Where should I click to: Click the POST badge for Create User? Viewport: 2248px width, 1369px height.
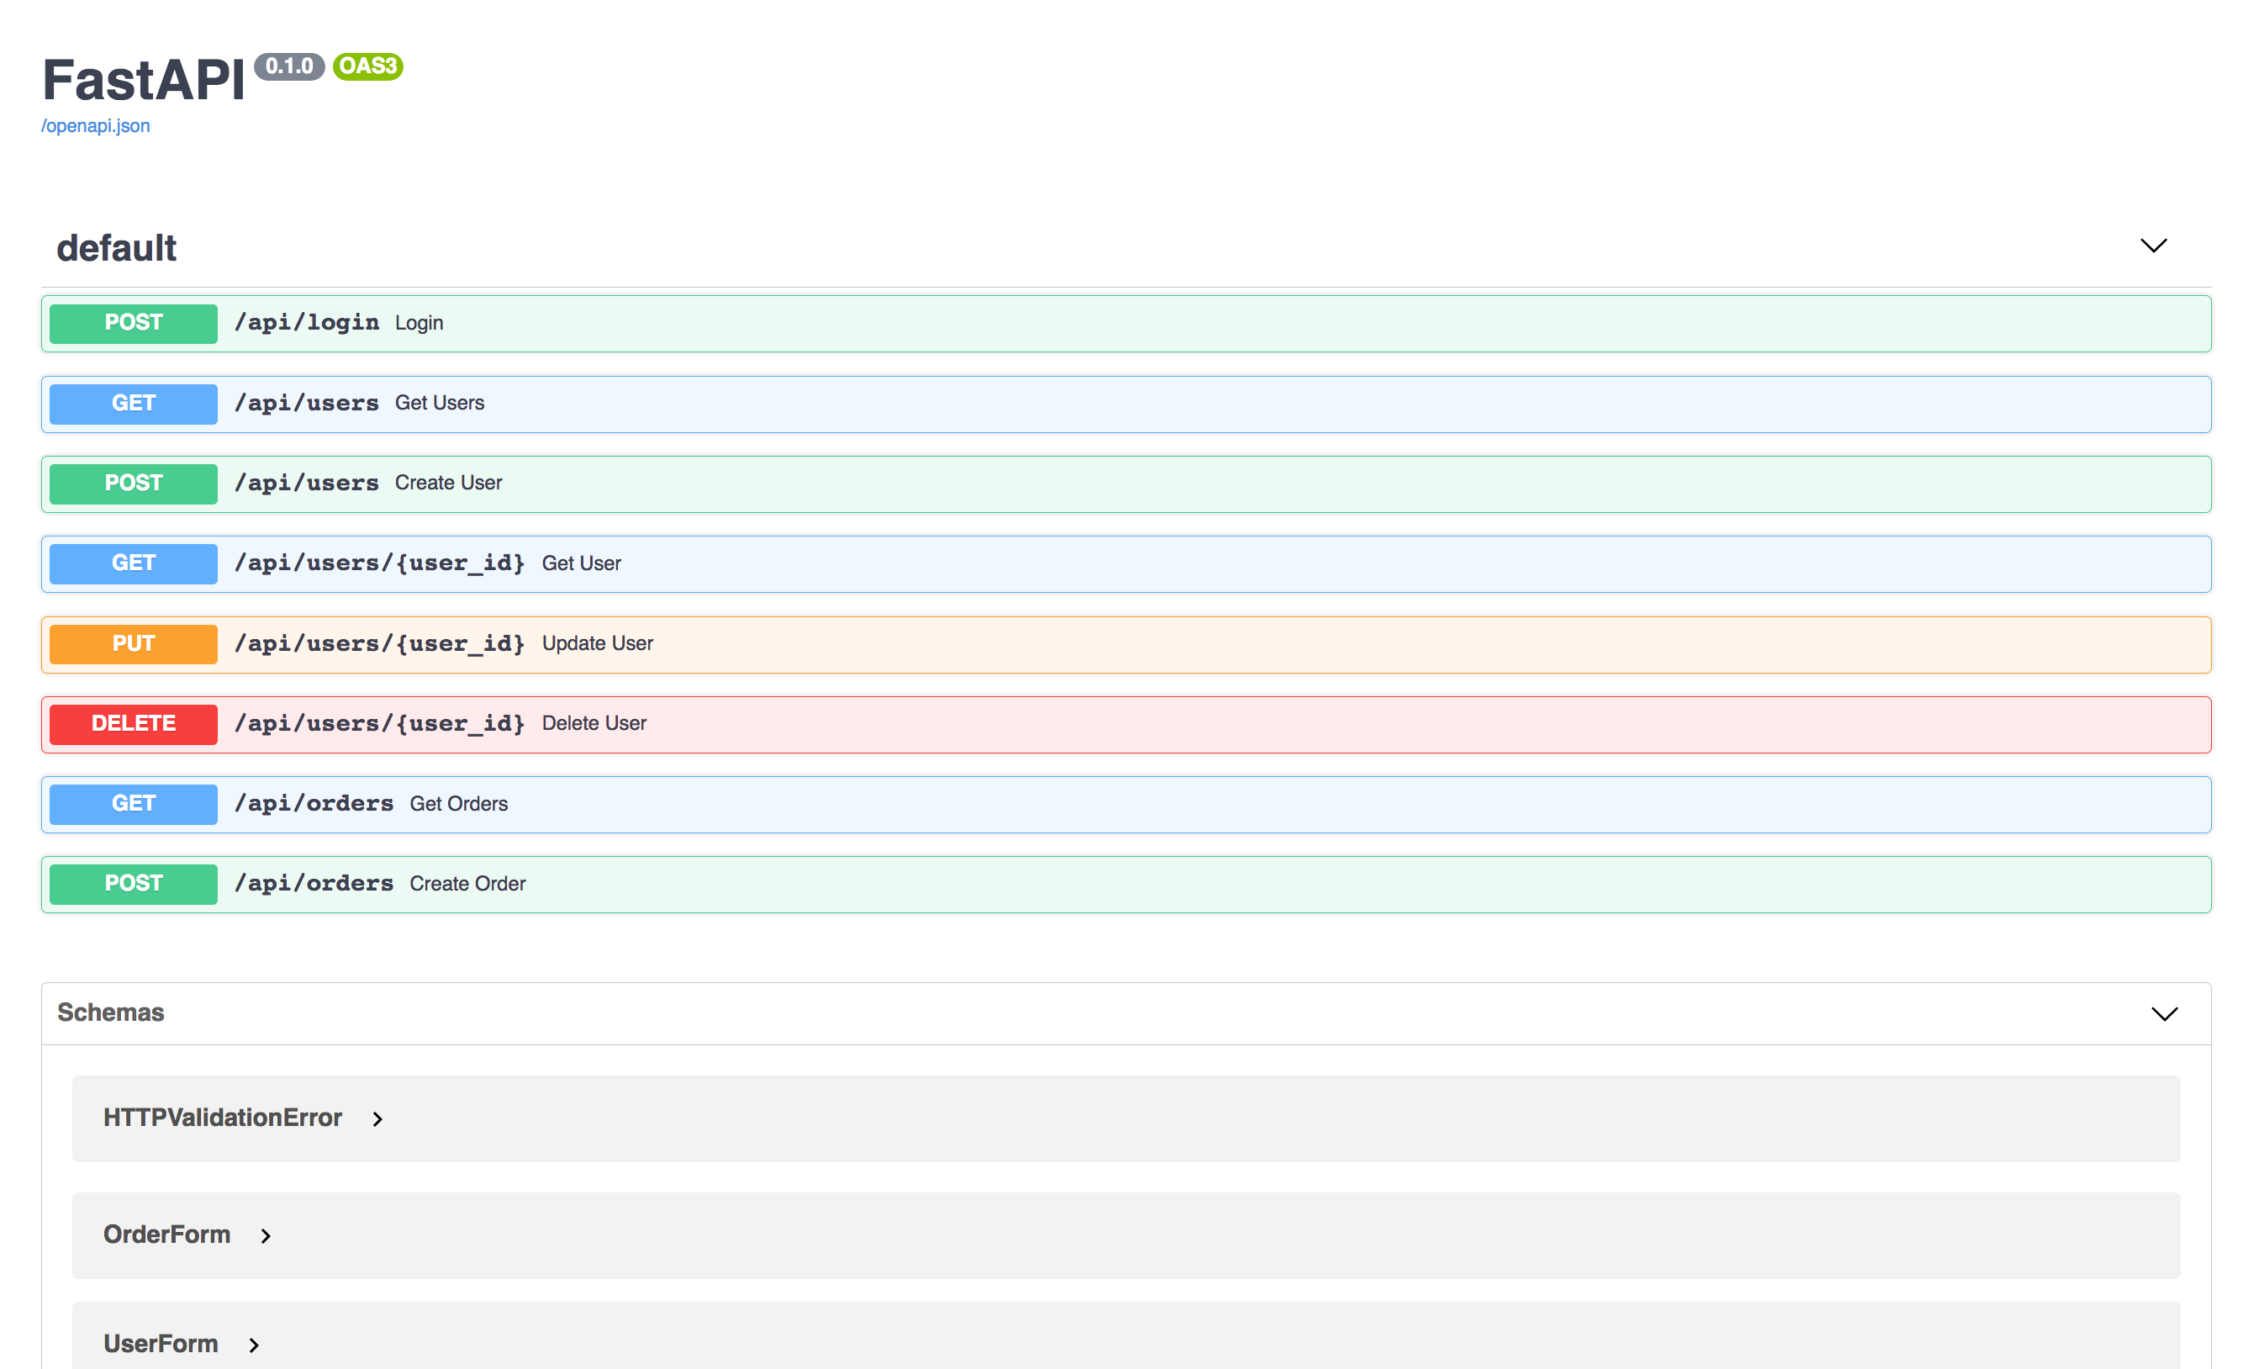(x=133, y=484)
